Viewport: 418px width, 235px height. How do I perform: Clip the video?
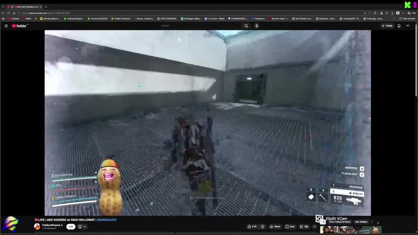[x=304, y=227]
